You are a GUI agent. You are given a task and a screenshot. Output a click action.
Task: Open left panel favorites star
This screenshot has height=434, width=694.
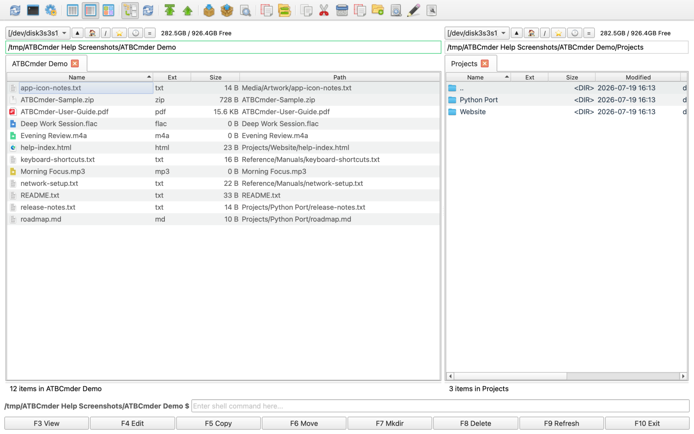[x=119, y=33]
